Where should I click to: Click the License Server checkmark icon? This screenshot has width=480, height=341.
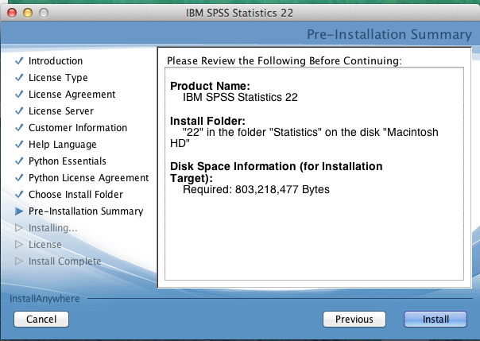pos(19,110)
